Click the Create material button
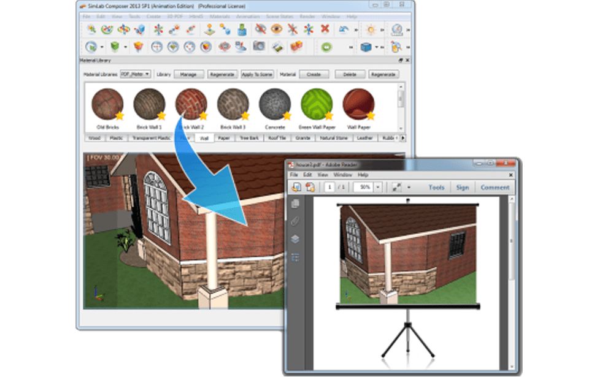The width and height of the screenshot is (597, 377). 314,74
